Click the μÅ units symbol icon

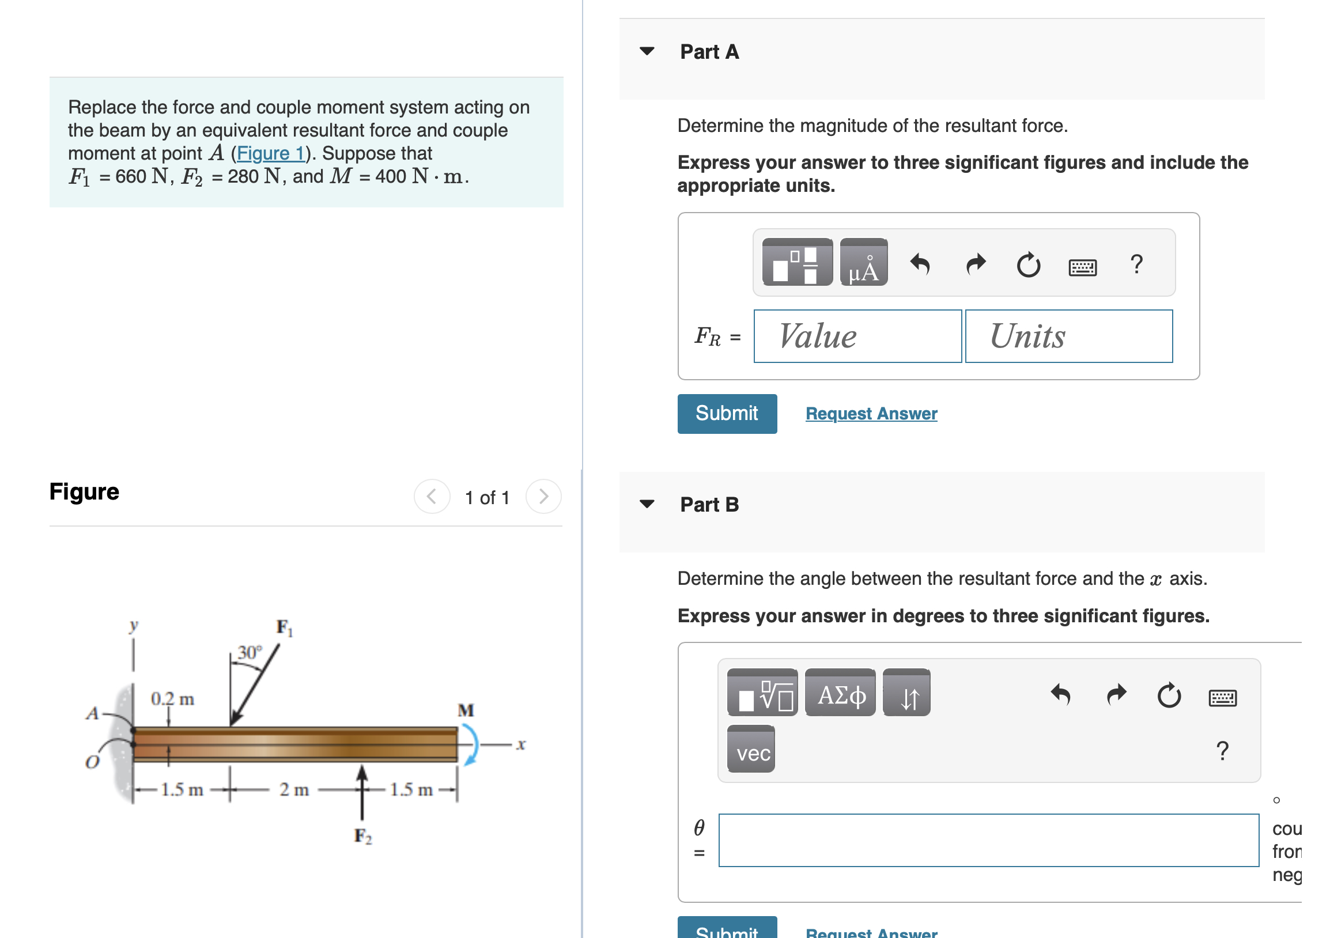(863, 263)
